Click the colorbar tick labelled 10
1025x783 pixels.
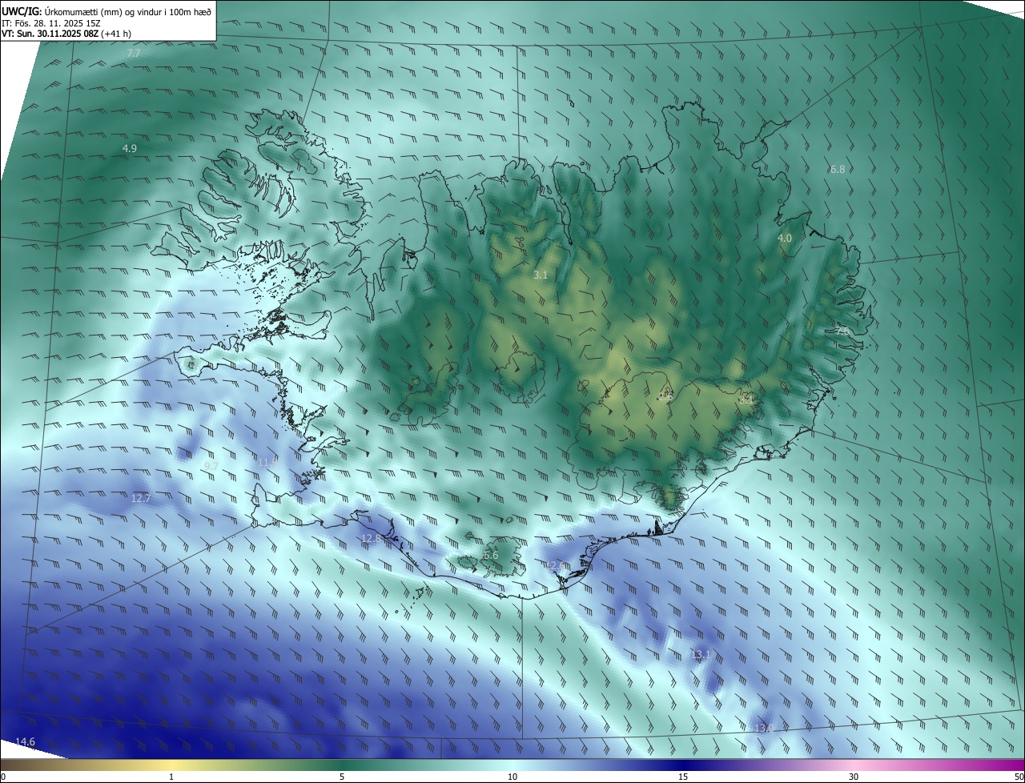pyautogui.click(x=512, y=777)
